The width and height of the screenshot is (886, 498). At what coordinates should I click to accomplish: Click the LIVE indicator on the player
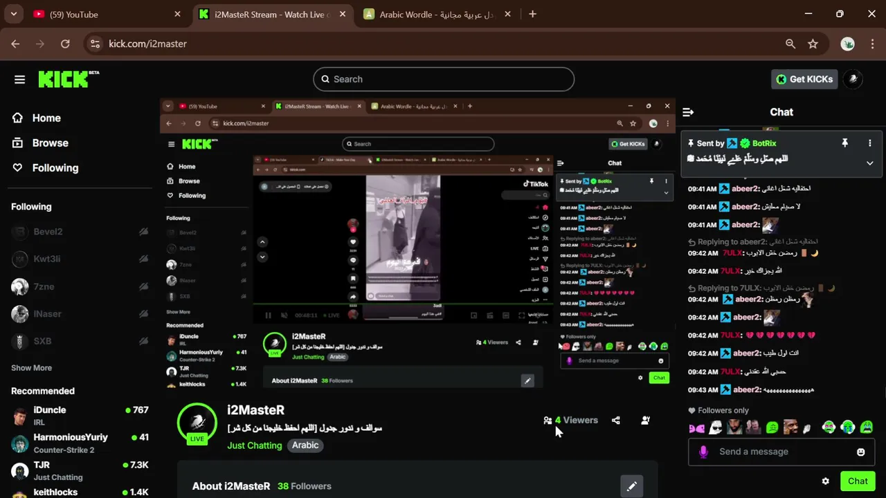click(332, 315)
